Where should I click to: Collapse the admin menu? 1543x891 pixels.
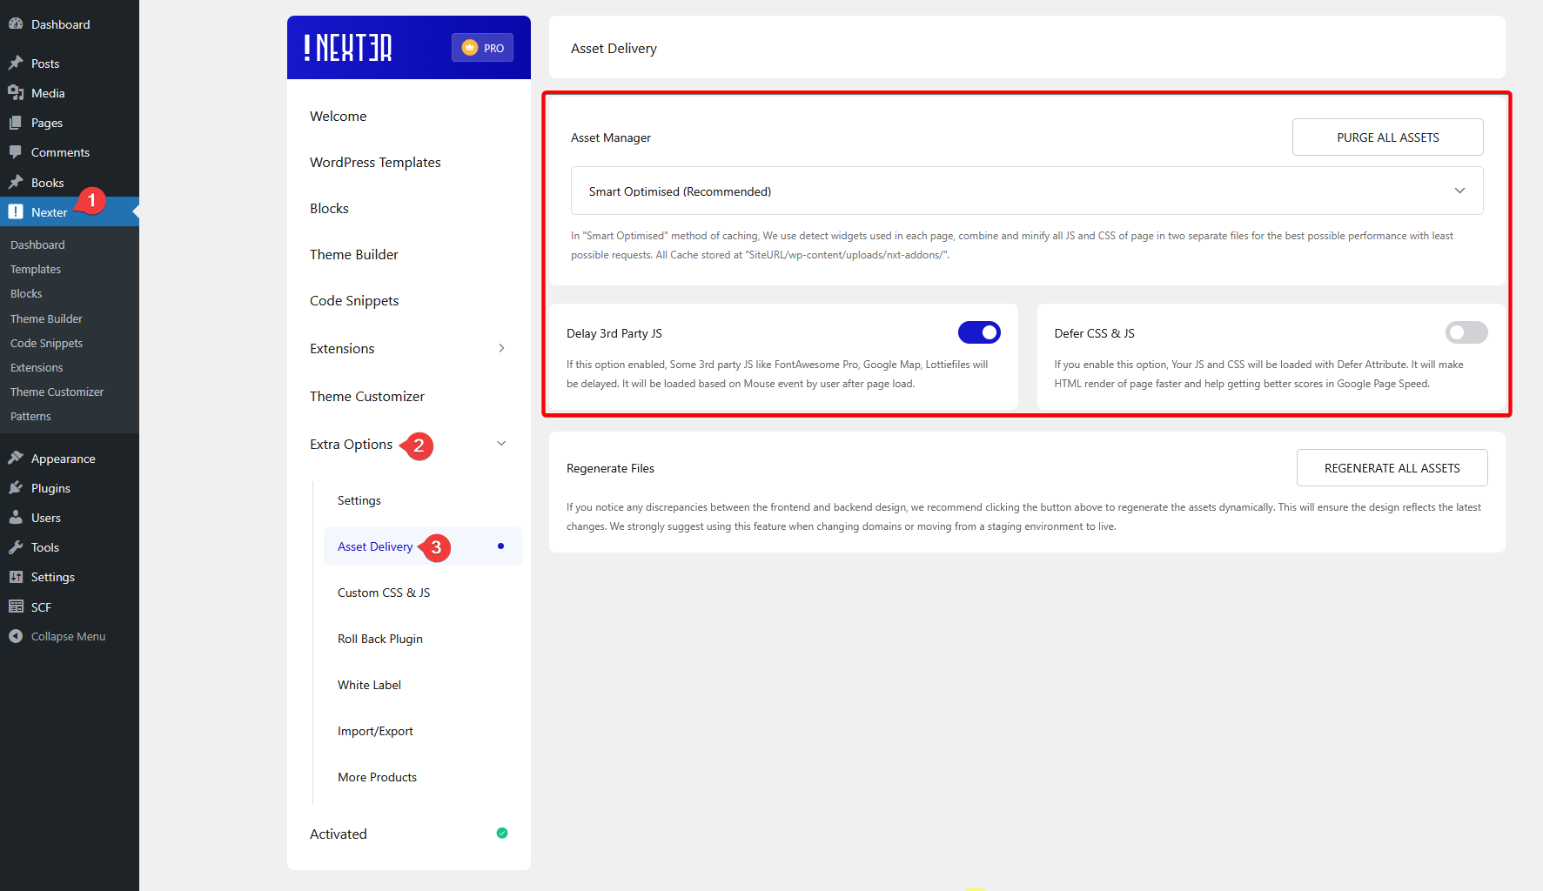16,636
